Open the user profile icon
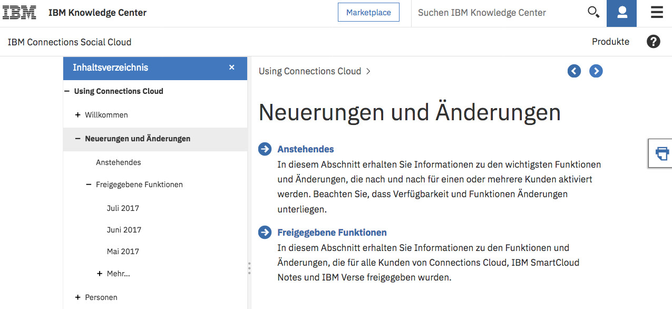 click(621, 13)
